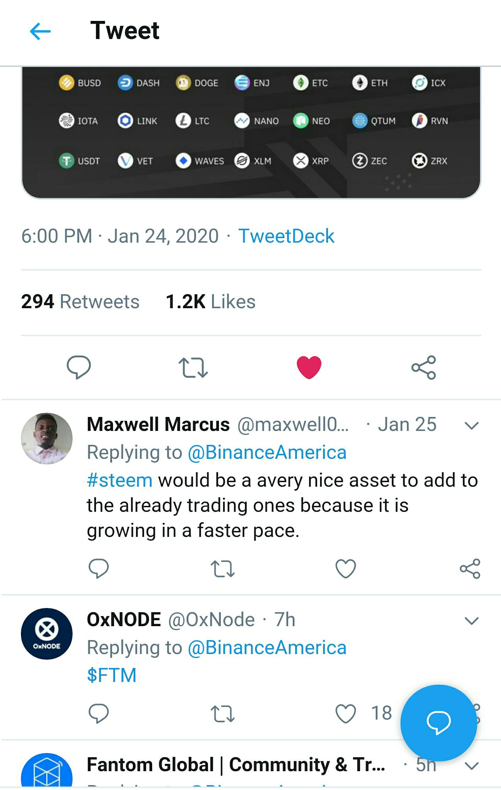Image resolution: width=501 pixels, height=790 pixels.
Task: Like Maxwell Marcus's steem reply
Action: click(345, 569)
